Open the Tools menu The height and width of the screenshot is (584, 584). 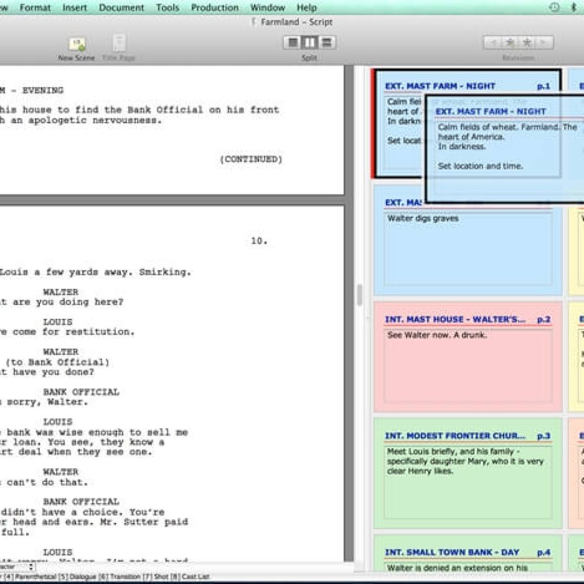[168, 7]
